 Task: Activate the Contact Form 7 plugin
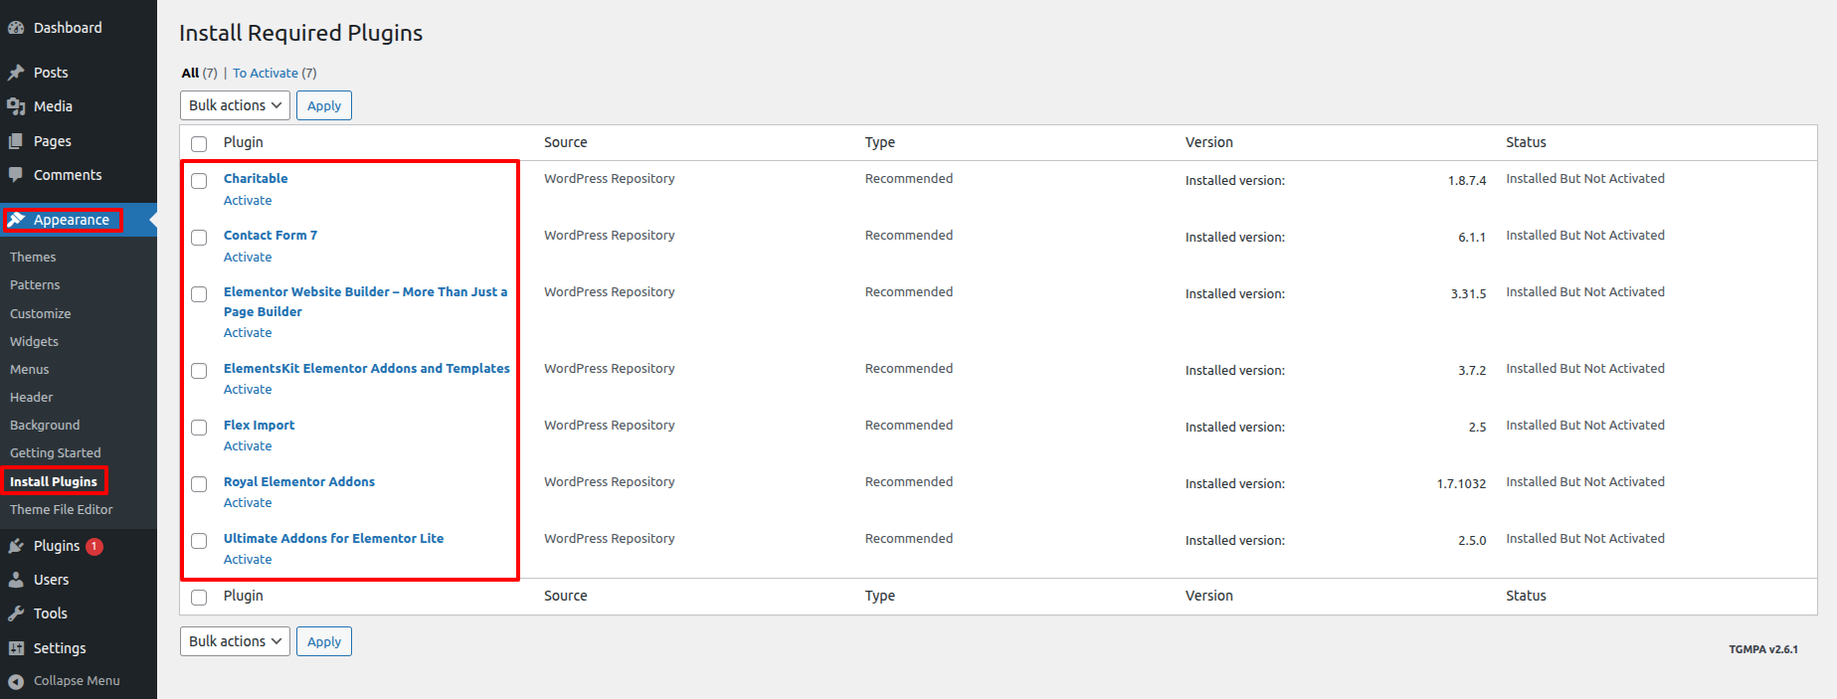click(248, 258)
